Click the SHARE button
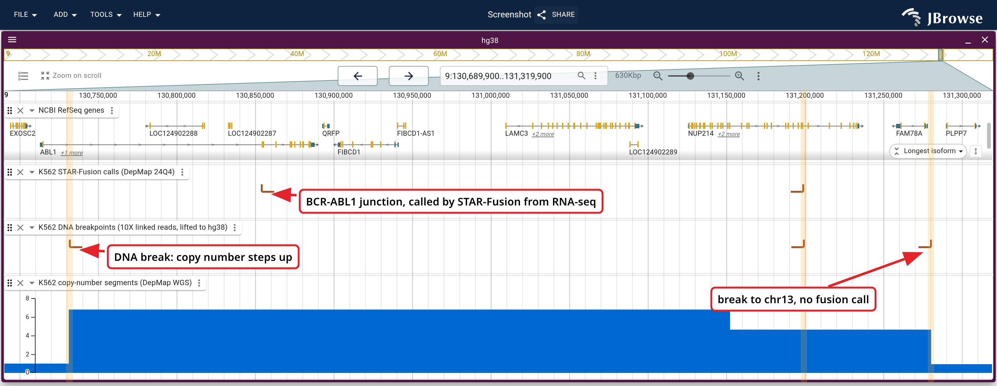997x386 pixels. tap(556, 15)
